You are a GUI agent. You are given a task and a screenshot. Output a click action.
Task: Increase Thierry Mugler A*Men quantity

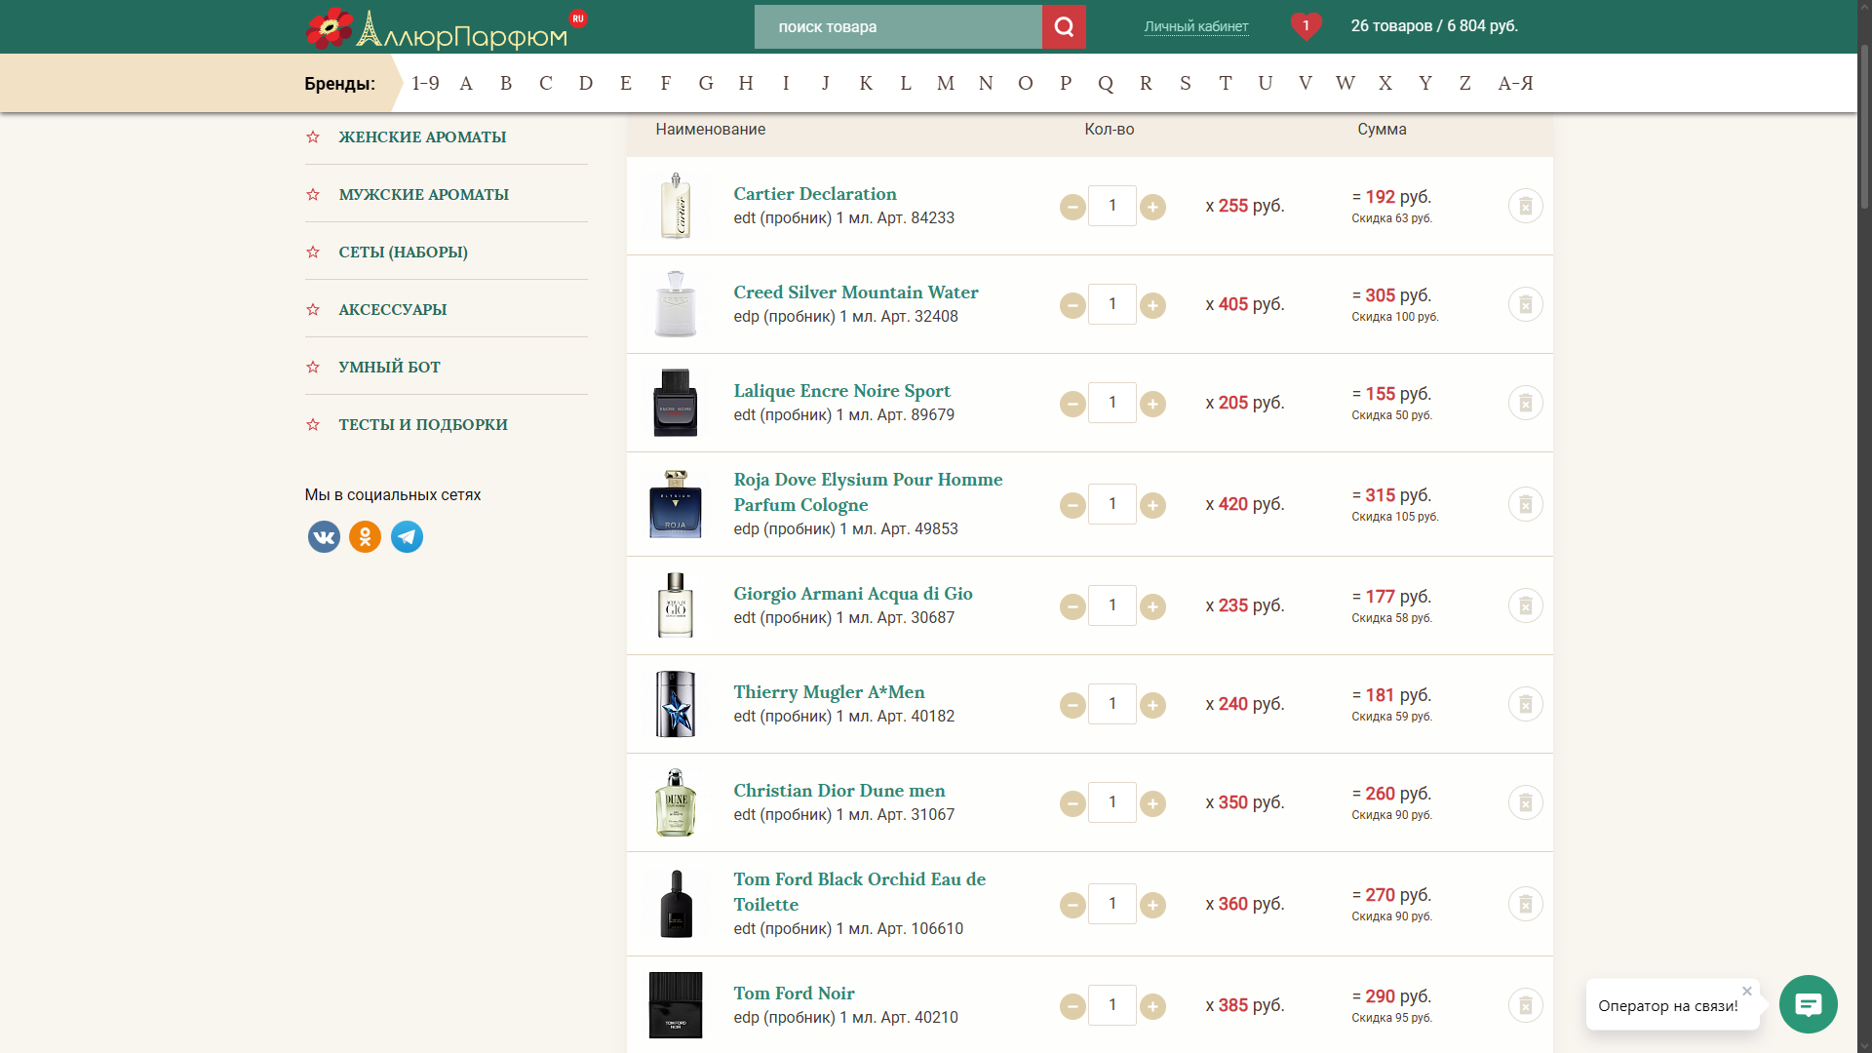(x=1152, y=705)
